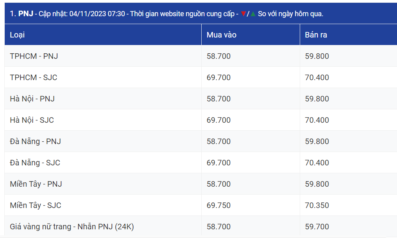
Task: Select Bán ra value 70.400 for TPHCM - SJC
Action: click(x=317, y=77)
